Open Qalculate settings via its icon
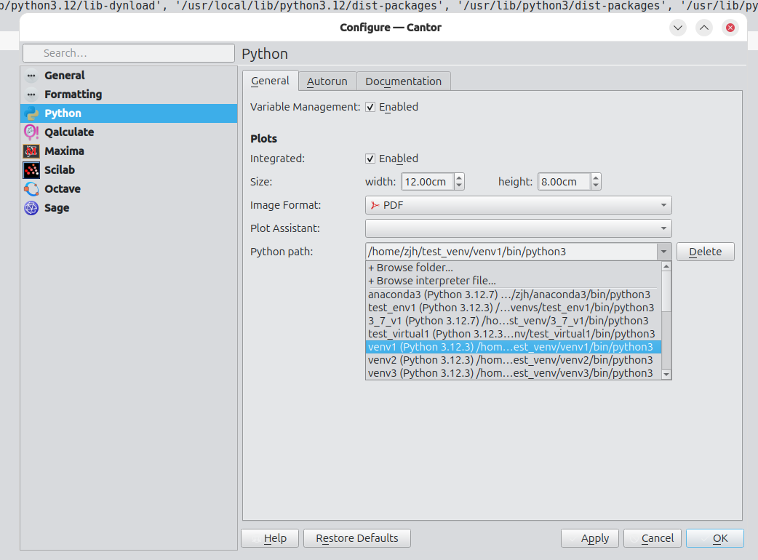The width and height of the screenshot is (758, 560). pyautogui.click(x=31, y=132)
